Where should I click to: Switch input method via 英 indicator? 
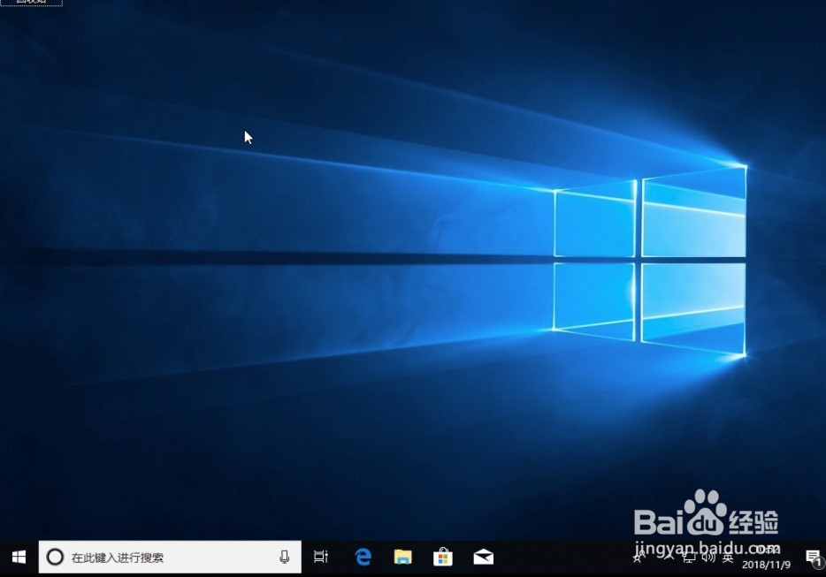pos(728,557)
